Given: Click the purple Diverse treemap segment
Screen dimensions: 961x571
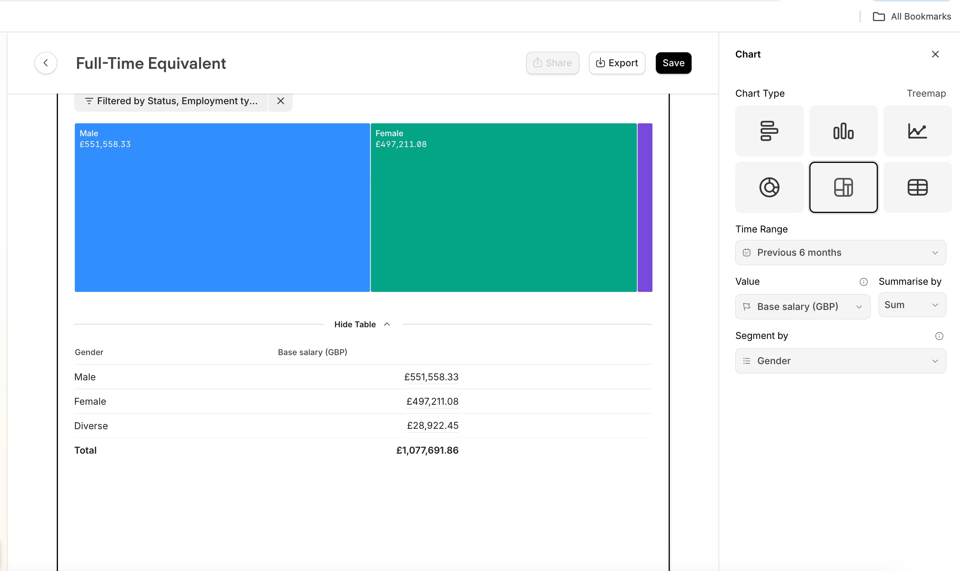Looking at the screenshot, I should pyautogui.click(x=645, y=207).
